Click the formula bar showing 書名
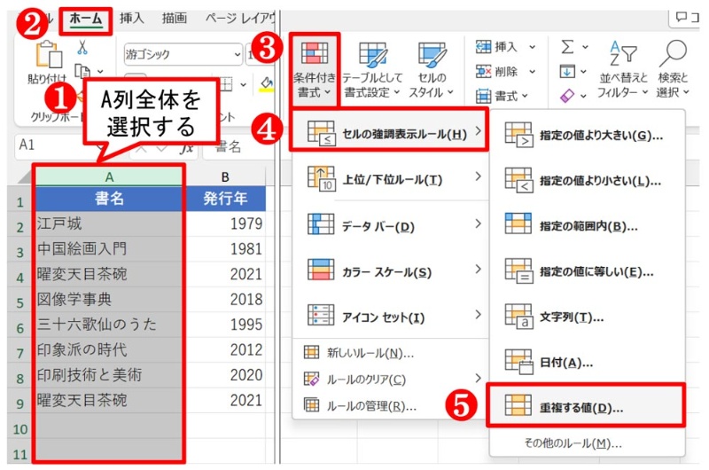 pyautogui.click(x=238, y=146)
